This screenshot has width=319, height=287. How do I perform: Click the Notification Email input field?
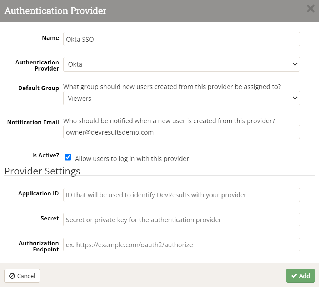[181, 132]
